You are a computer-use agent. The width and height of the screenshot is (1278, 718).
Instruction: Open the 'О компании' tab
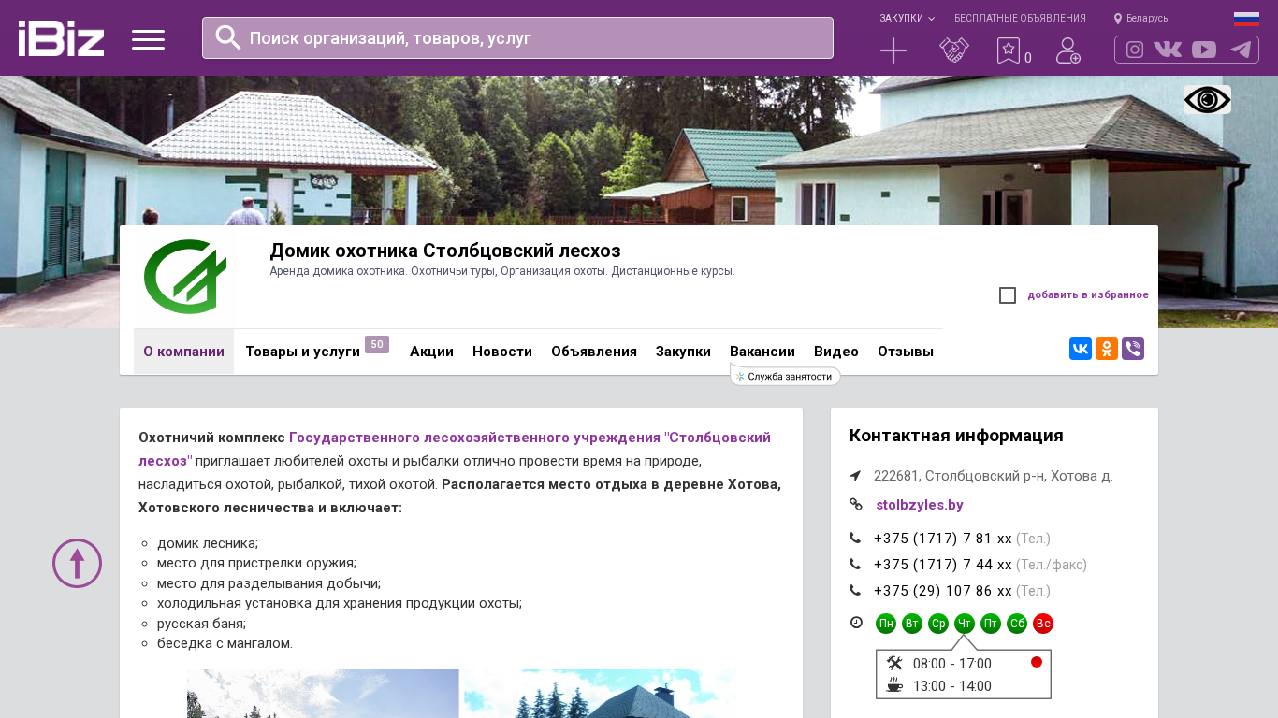(183, 352)
